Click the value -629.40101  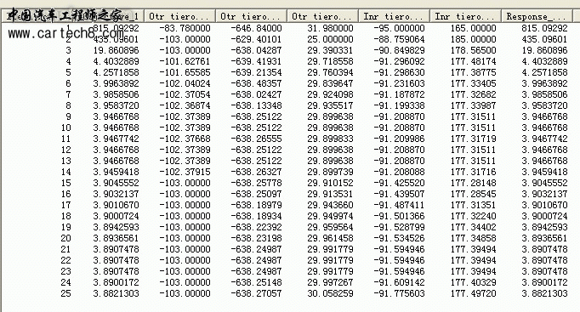coord(256,39)
